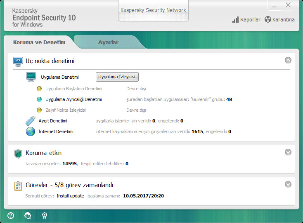
Task: Click the Devre dışı status beside Uygulama Başlatma Denetimi
Action: tap(136, 89)
